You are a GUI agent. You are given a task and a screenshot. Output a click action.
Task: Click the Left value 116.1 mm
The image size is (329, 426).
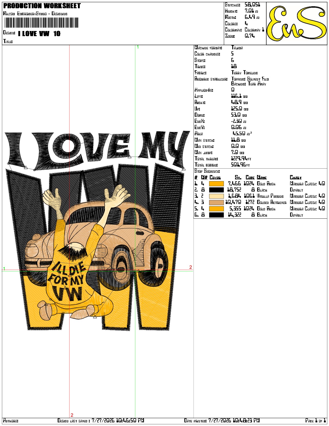239,96
